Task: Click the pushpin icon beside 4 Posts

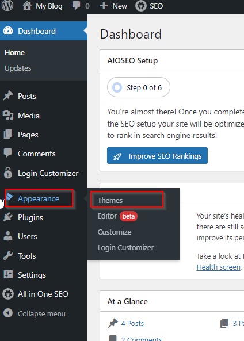Action: (113, 323)
